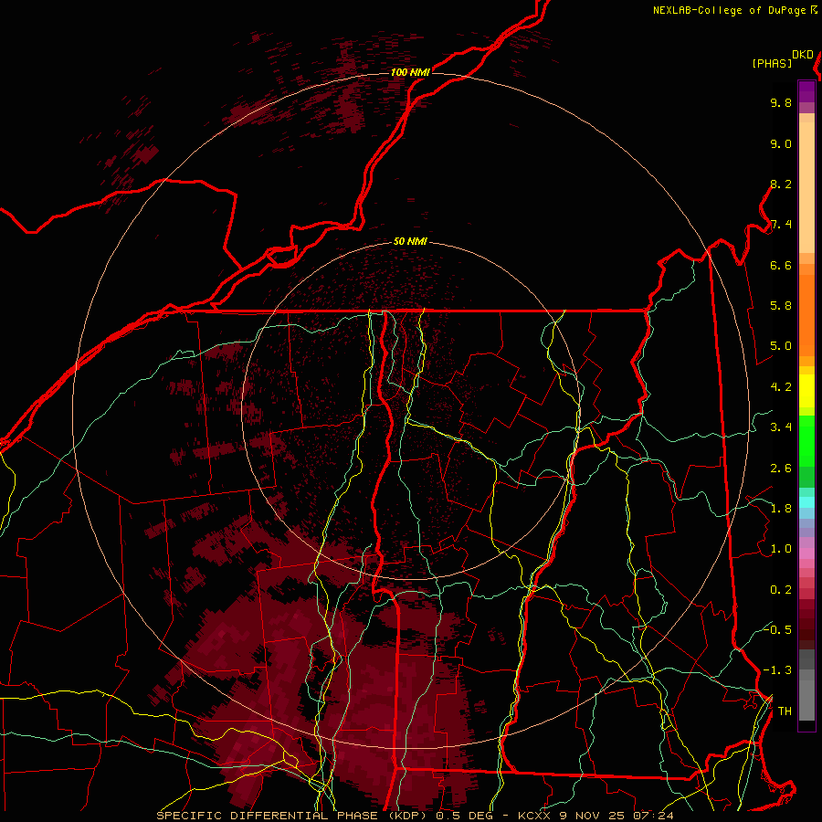Viewport: 822px width, 822px height.
Task: Click the 6.6 value on the color scale
Action: pyautogui.click(x=781, y=265)
